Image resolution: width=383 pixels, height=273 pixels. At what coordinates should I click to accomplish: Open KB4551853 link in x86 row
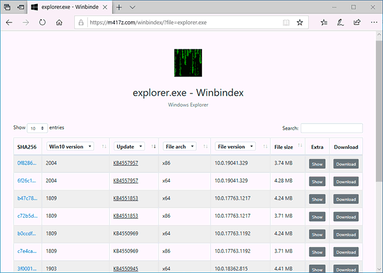tap(126, 216)
